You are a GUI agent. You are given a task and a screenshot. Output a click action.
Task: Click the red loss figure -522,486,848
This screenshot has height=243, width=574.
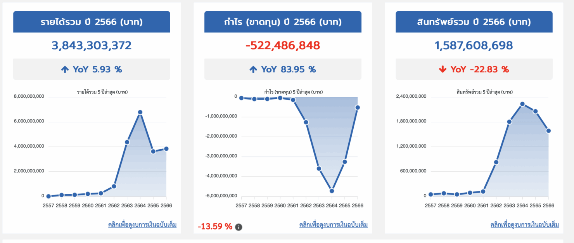(283, 45)
